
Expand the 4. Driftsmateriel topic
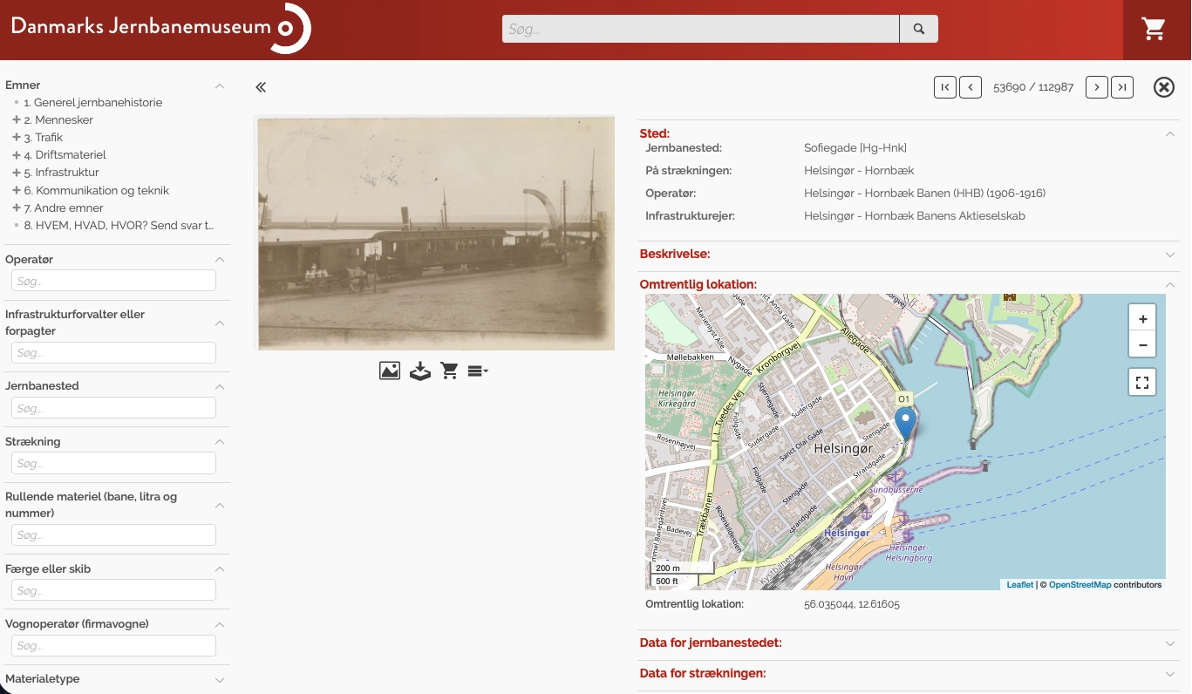click(x=17, y=154)
